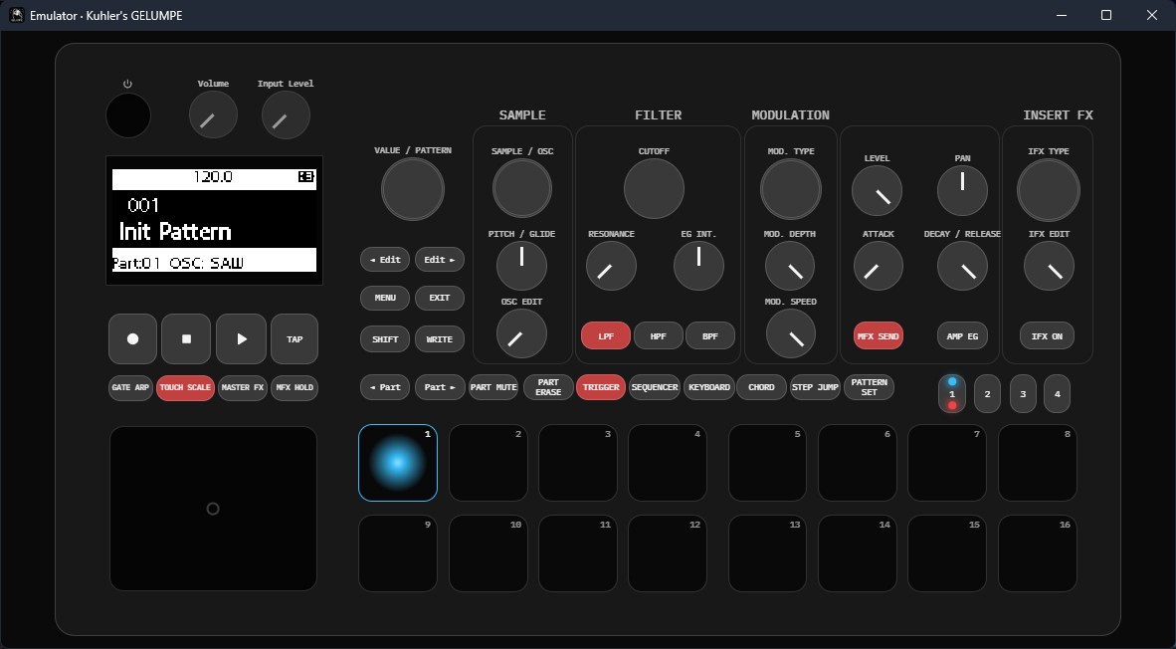Screen dimensions: 1176x649
Task: Click the CUTOFF knob
Action: [x=654, y=189]
